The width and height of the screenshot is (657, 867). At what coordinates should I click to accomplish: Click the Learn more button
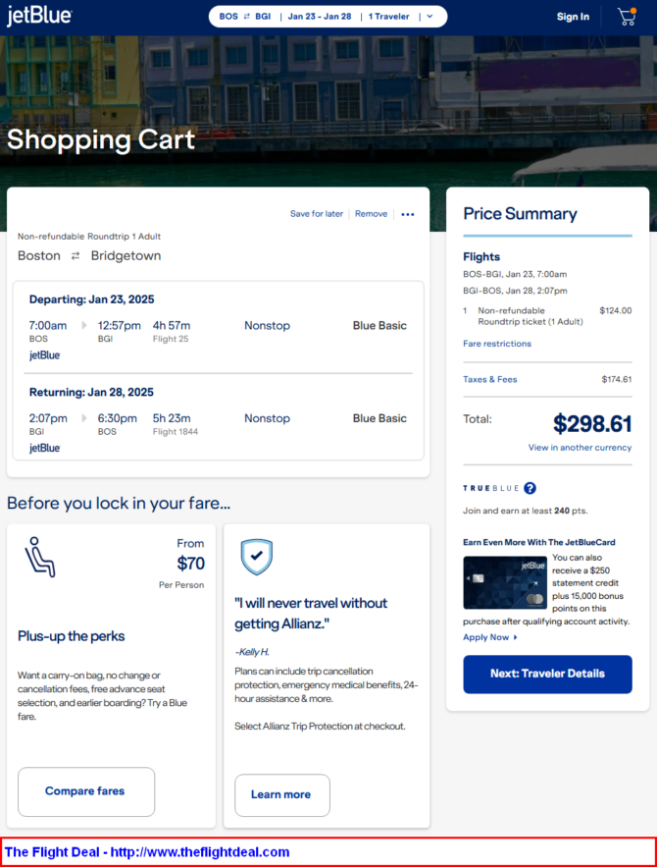coord(282,795)
